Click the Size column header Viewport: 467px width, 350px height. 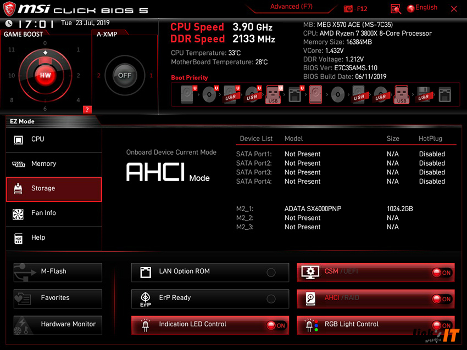[x=393, y=139]
